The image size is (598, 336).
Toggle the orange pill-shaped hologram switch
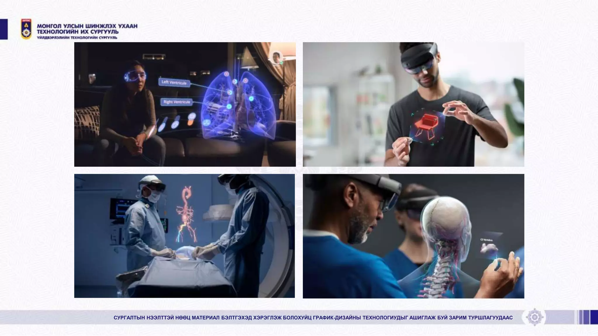(191, 119)
